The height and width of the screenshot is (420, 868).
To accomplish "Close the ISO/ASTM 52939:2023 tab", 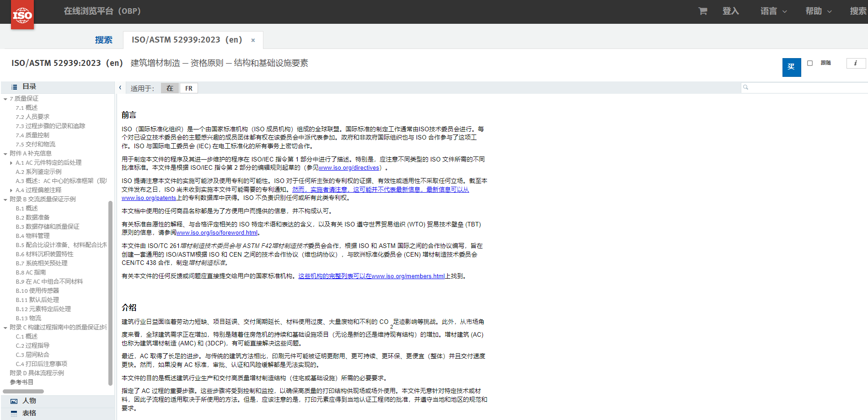I will [253, 40].
